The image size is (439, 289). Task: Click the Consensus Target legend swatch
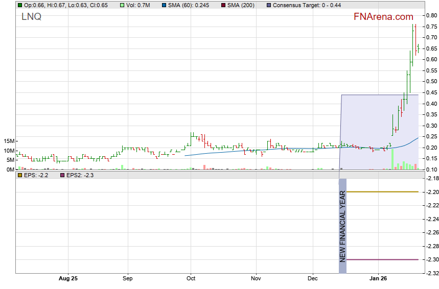[269, 5]
